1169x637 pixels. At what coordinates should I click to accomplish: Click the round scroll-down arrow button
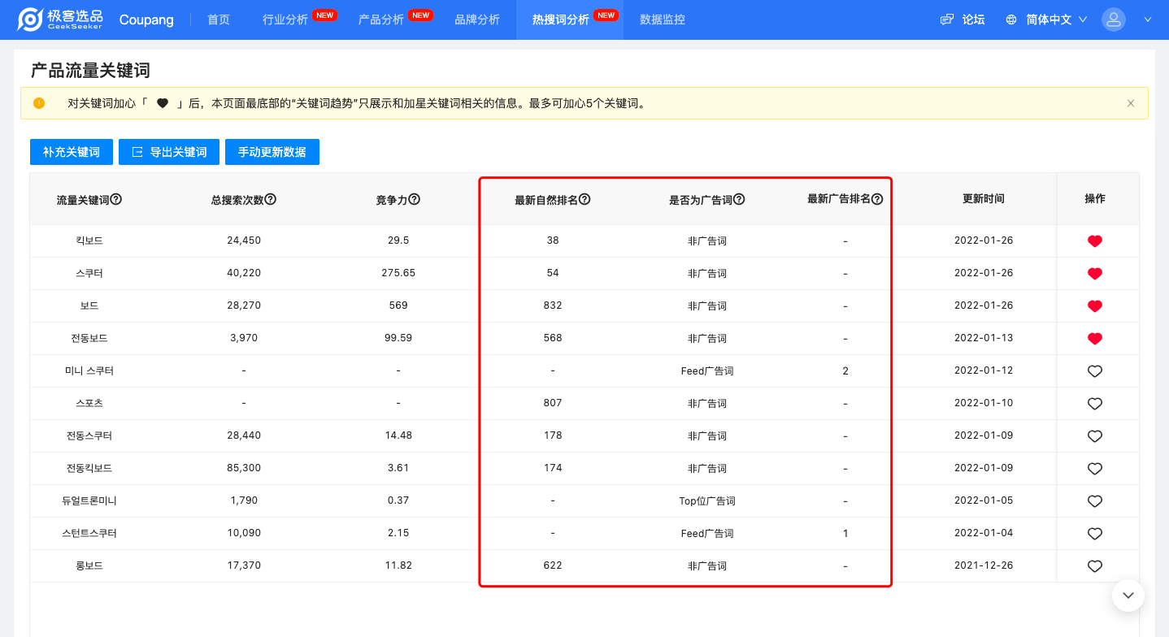1128,596
